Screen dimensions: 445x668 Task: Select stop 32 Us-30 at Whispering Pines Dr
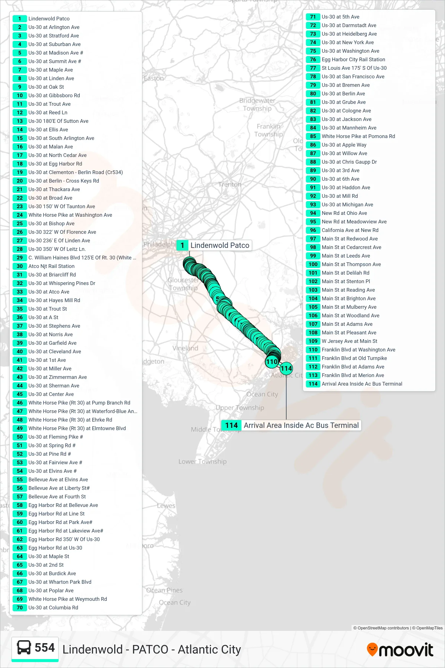click(54, 283)
